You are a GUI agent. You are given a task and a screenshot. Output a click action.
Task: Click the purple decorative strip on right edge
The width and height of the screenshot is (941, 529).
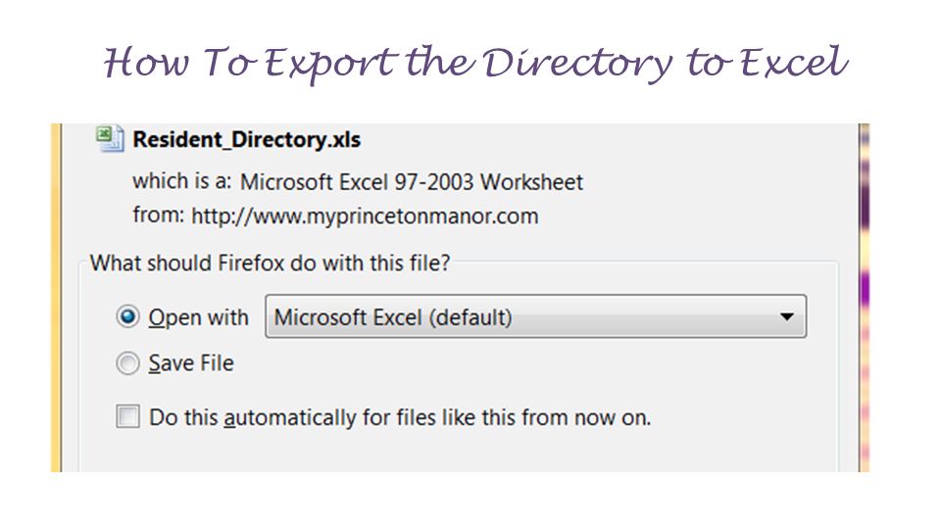pos(865,298)
